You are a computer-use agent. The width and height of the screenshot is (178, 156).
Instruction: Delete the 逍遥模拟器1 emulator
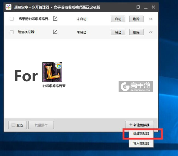pyautogui.click(x=136, y=32)
